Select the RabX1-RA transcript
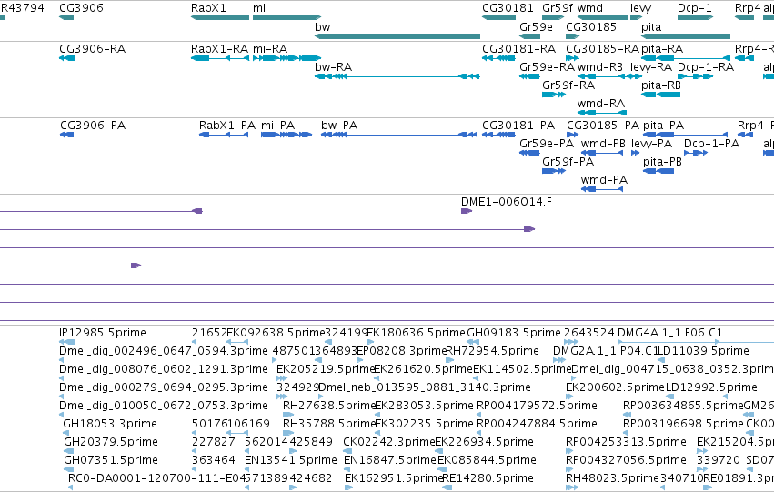The image size is (774, 492). [220, 58]
